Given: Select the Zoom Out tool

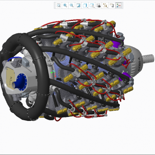Looking at the screenshot, I should coord(72,5).
